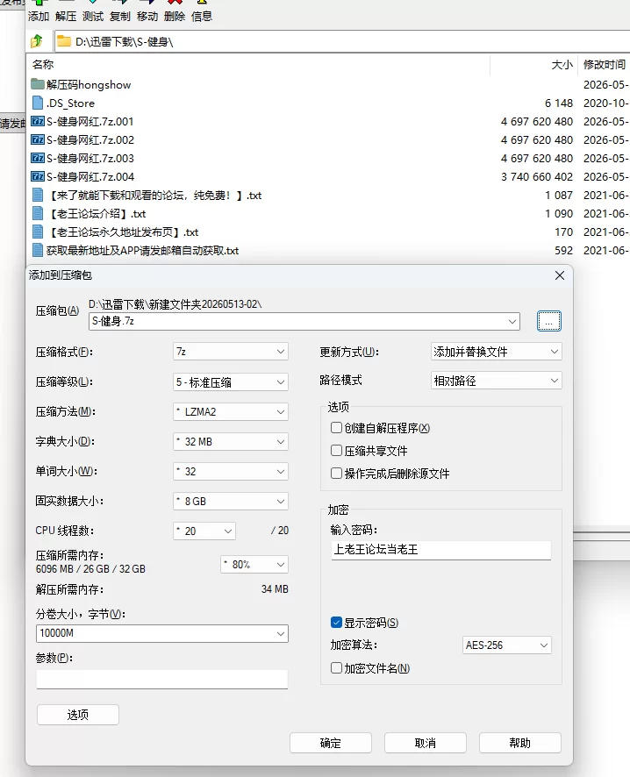Expand the 分卷大小 10000M combo box
The image size is (630, 777).
point(162,633)
